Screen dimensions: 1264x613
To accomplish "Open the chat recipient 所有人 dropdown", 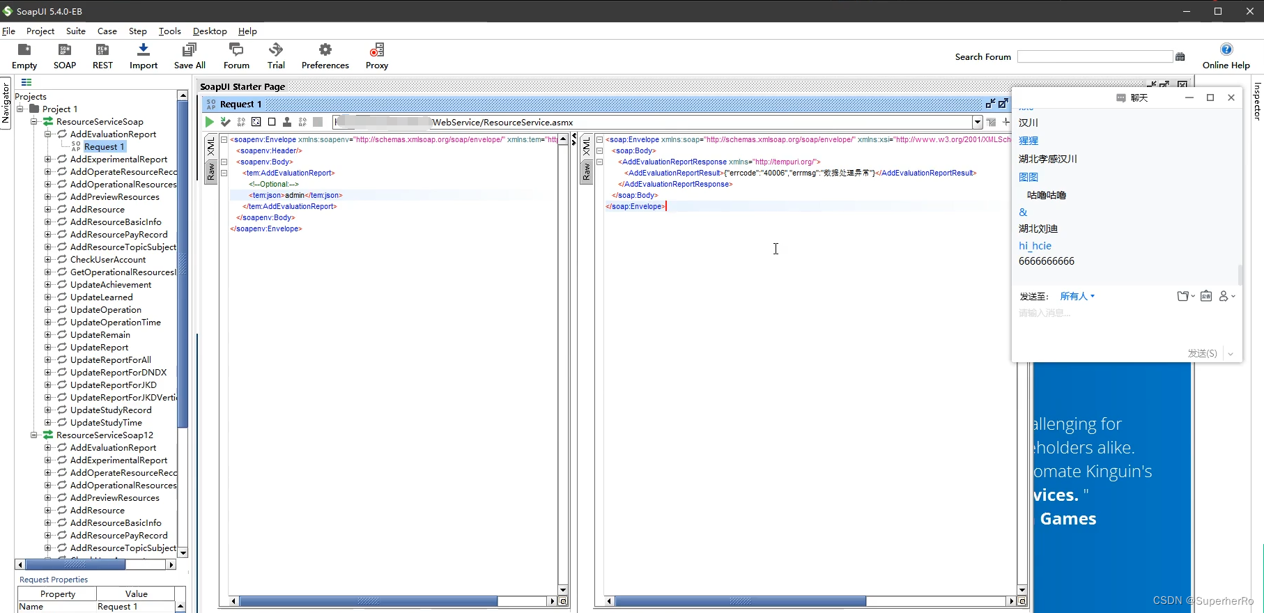I will click(1077, 296).
